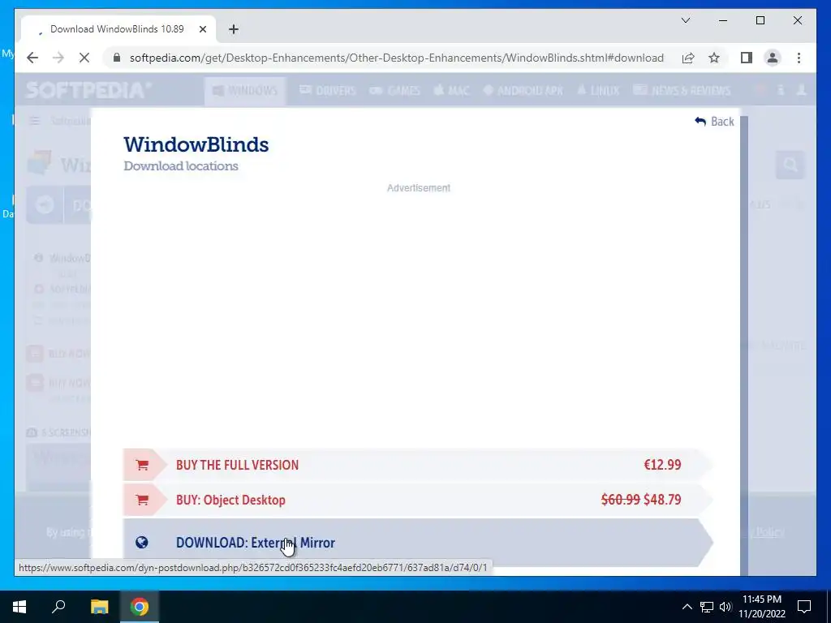The height and width of the screenshot is (623, 831).
Task: Open the Chrome side panel
Action: point(747,58)
